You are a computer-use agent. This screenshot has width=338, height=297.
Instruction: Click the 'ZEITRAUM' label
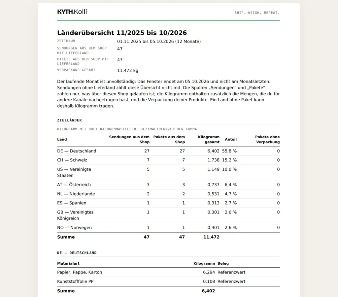66,41
